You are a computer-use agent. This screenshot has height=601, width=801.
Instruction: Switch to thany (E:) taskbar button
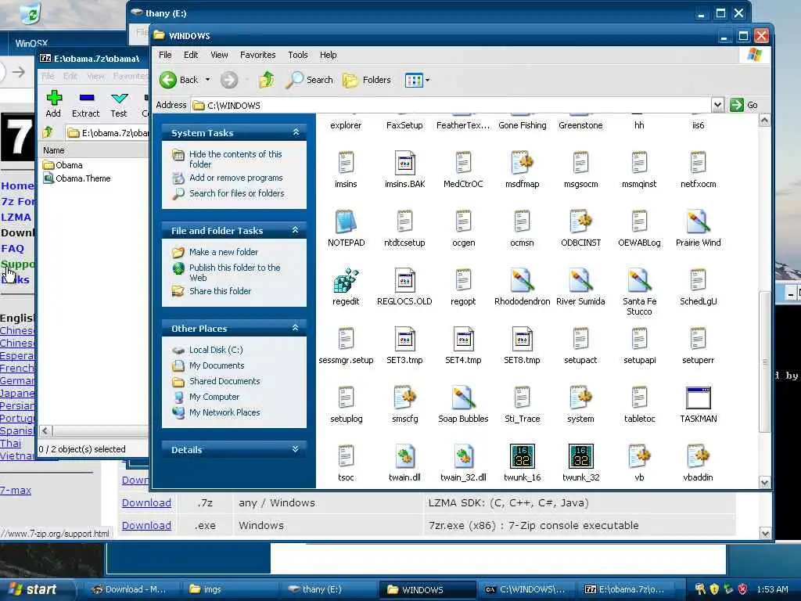tap(327, 589)
